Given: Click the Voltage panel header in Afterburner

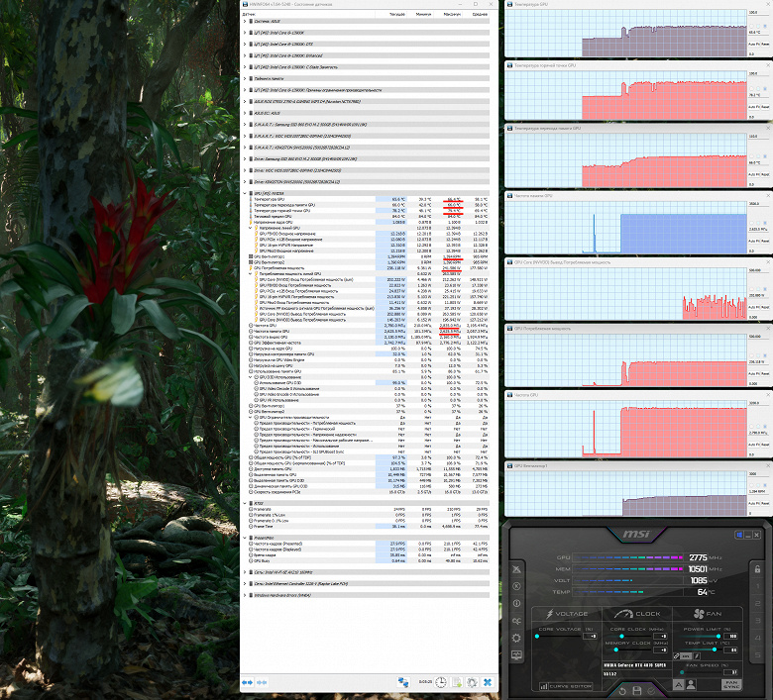Looking at the screenshot, I should 567,614.
